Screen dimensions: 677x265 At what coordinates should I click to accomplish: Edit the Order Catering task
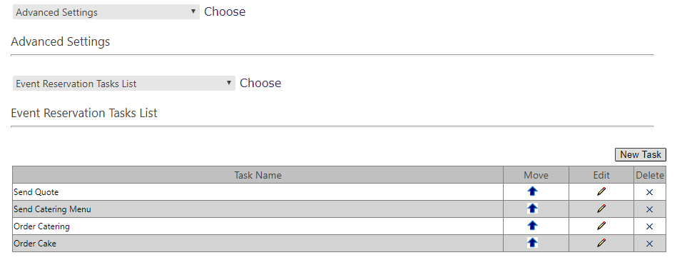click(x=601, y=226)
